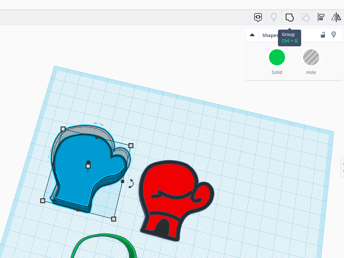The height and width of the screenshot is (258, 344).
Task: Open the rotation handle on the glove
Action: pyautogui.click(x=130, y=184)
